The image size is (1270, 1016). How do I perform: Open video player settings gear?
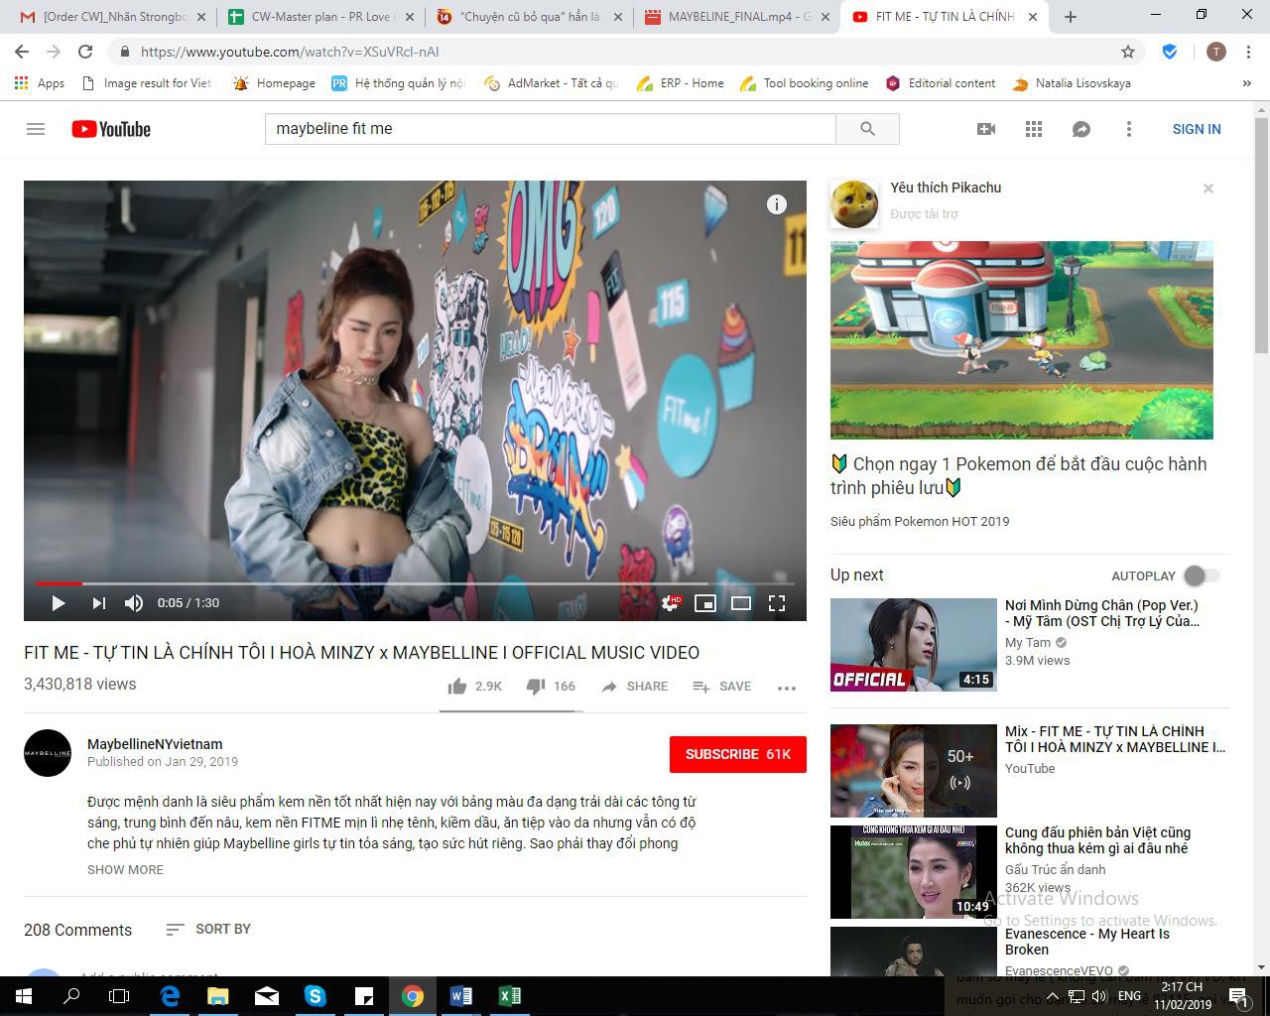[x=671, y=602]
